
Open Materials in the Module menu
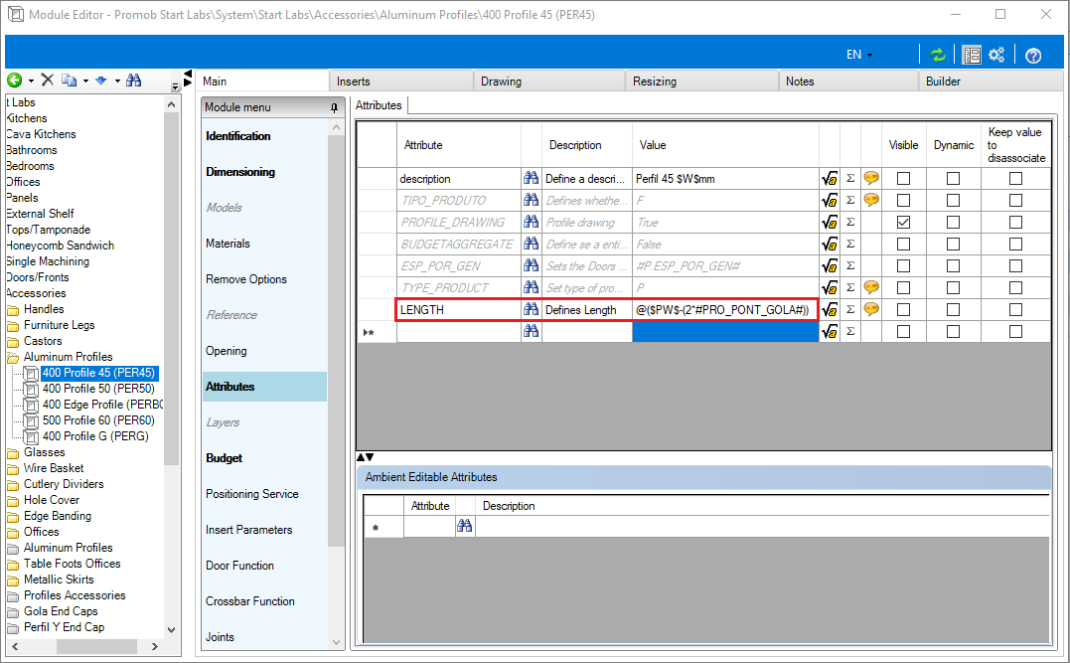[x=228, y=244]
